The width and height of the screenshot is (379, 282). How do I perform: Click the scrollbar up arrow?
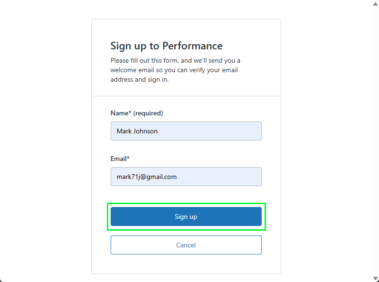point(375,4)
